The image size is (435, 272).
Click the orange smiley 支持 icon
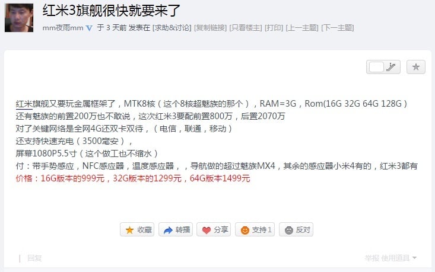click(x=245, y=230)
